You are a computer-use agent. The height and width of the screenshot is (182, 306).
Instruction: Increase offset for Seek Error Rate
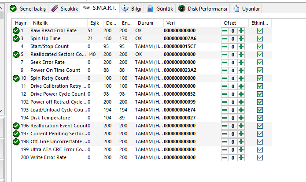click(x=241, y=63)
